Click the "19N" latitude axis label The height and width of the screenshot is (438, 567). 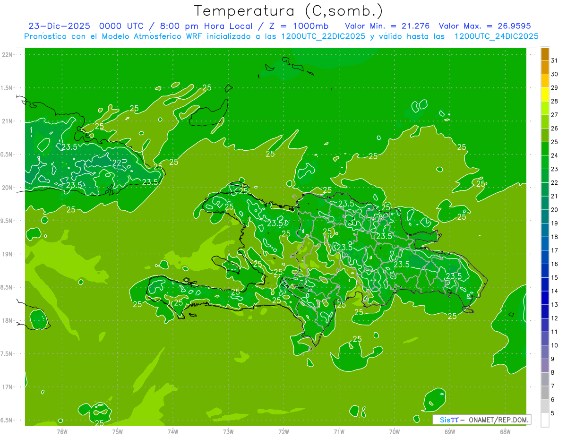click(8, 254)
